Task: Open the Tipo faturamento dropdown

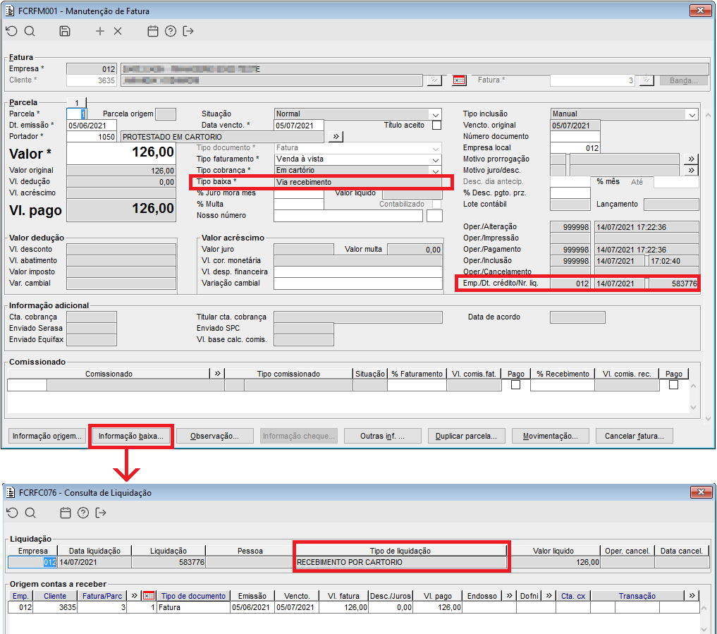Action: click(436, 159)
